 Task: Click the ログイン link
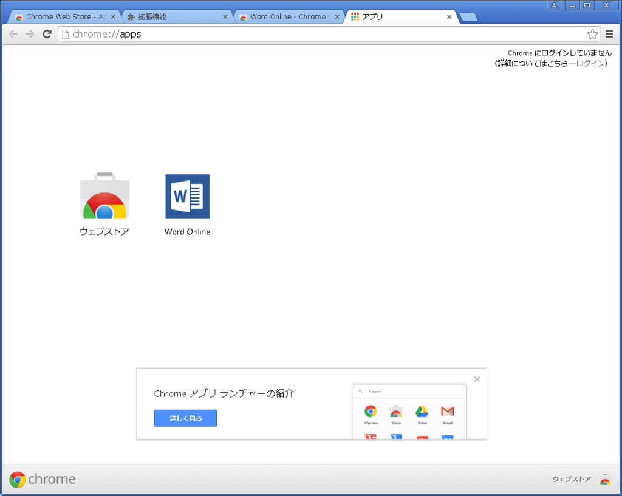(589, 63)
